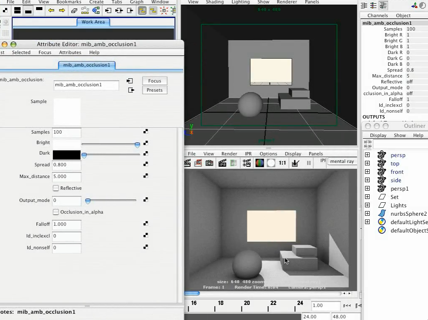Expand the side camera node in Outliner
Viewport: 428px width, 320px height.
(x=367, y=180)
